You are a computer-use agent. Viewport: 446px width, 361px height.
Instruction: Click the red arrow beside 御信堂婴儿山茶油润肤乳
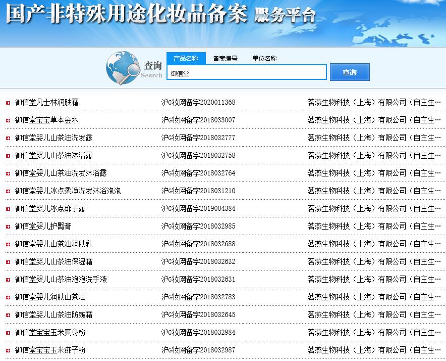(x=8, y=244)
